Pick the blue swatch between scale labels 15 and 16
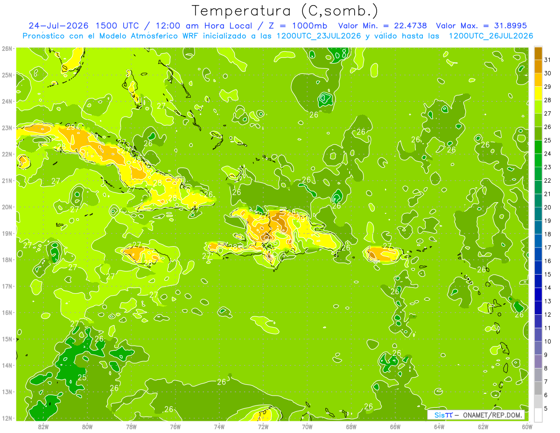This screenshot has width=560, height=433. [x=538, y=268]
